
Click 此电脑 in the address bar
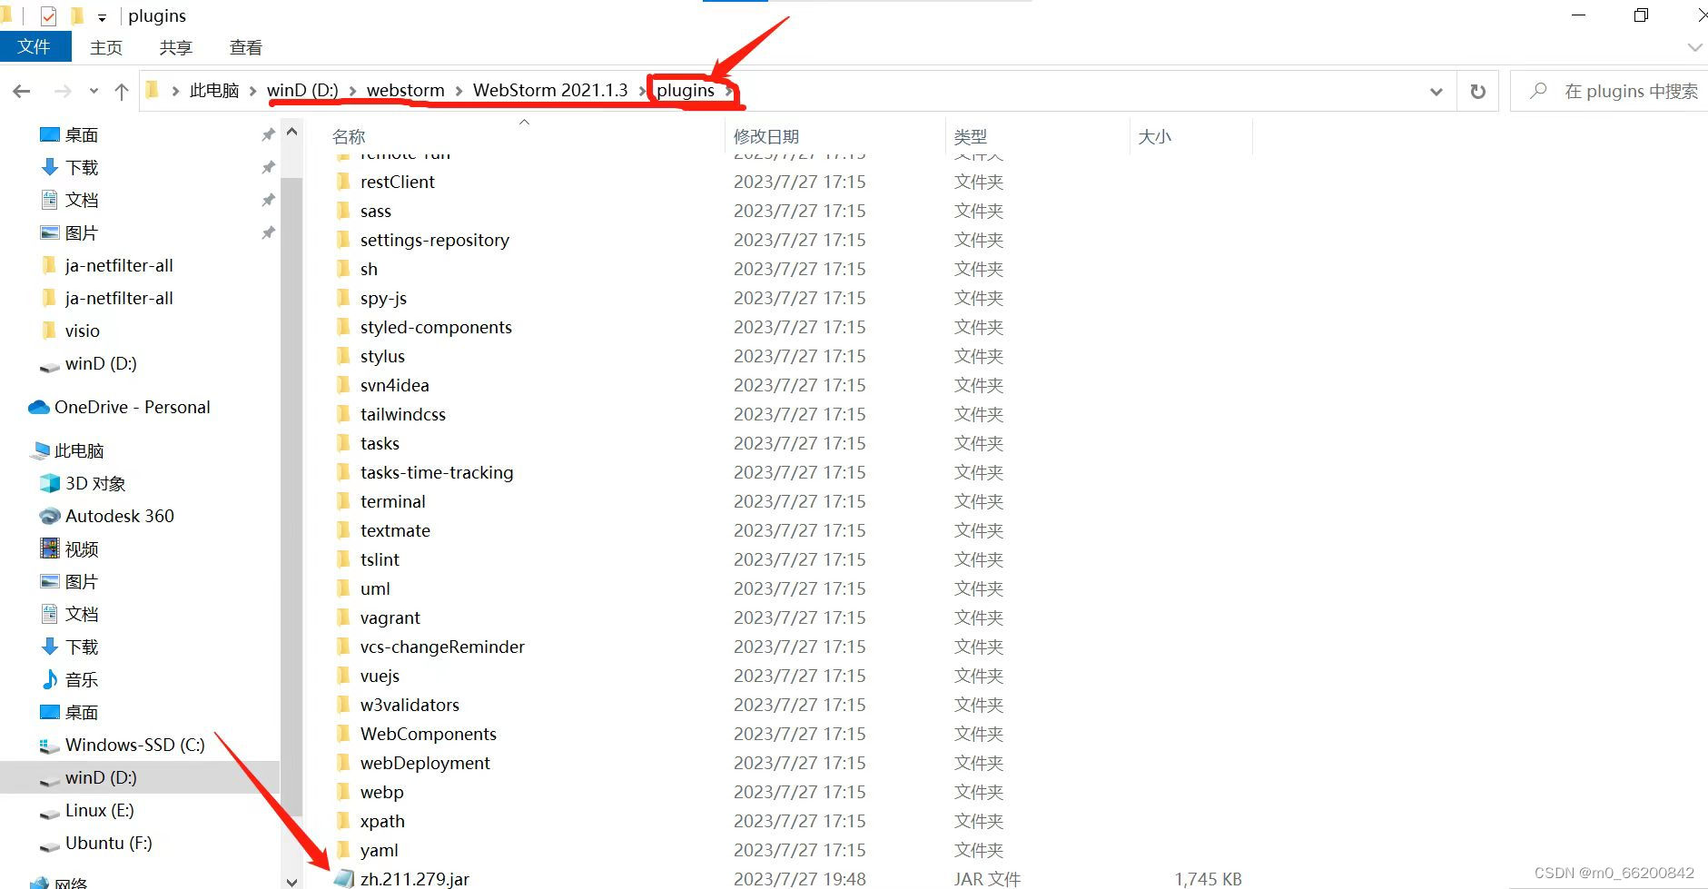[214, 90]
